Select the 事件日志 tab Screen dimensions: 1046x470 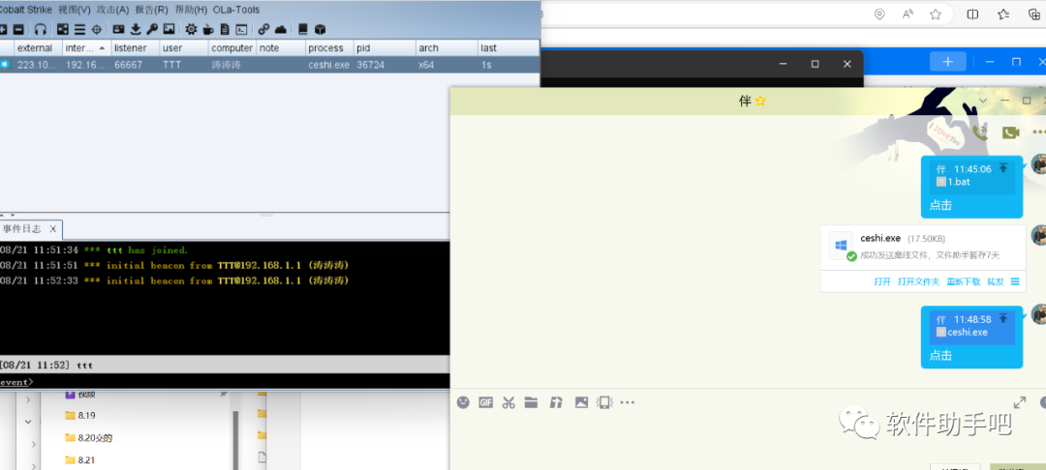click(22, 228)
